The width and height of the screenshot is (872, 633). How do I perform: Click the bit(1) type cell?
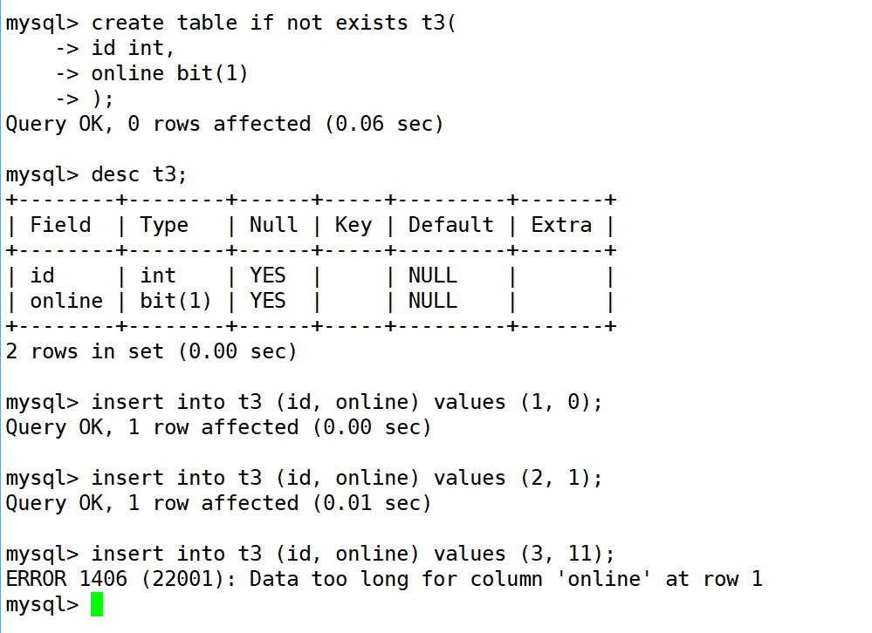pos(175,301)
